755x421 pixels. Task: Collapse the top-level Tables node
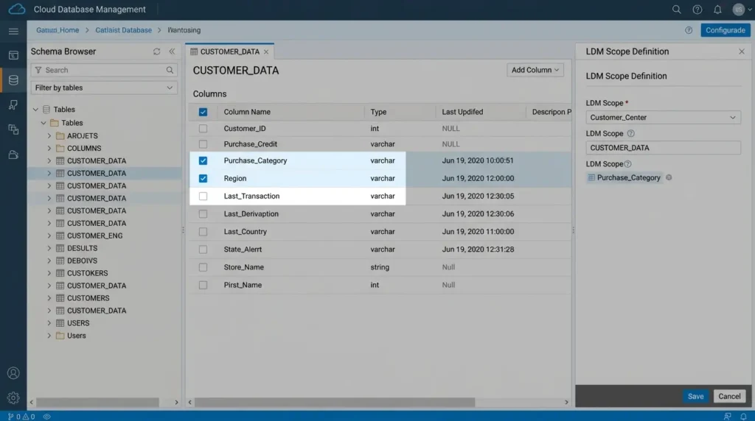point(35,110)
